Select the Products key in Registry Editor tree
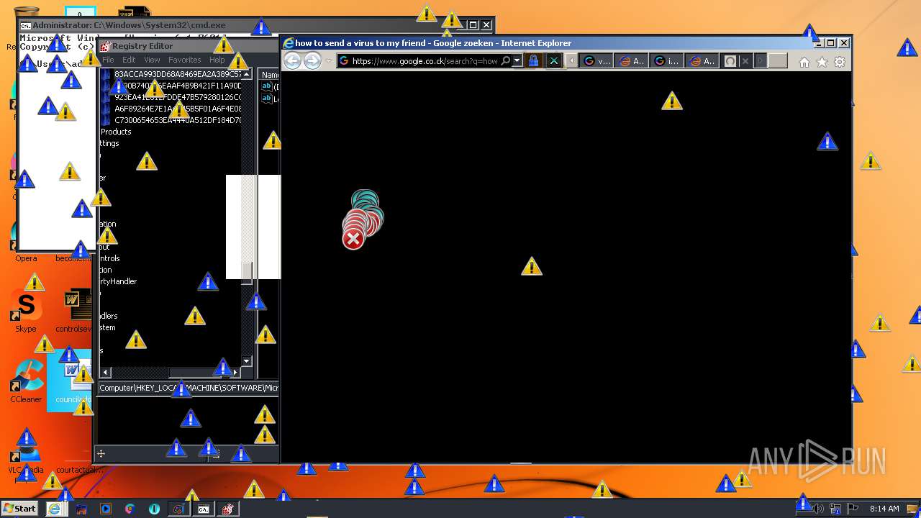921x518 pixels. click(116, 132)
